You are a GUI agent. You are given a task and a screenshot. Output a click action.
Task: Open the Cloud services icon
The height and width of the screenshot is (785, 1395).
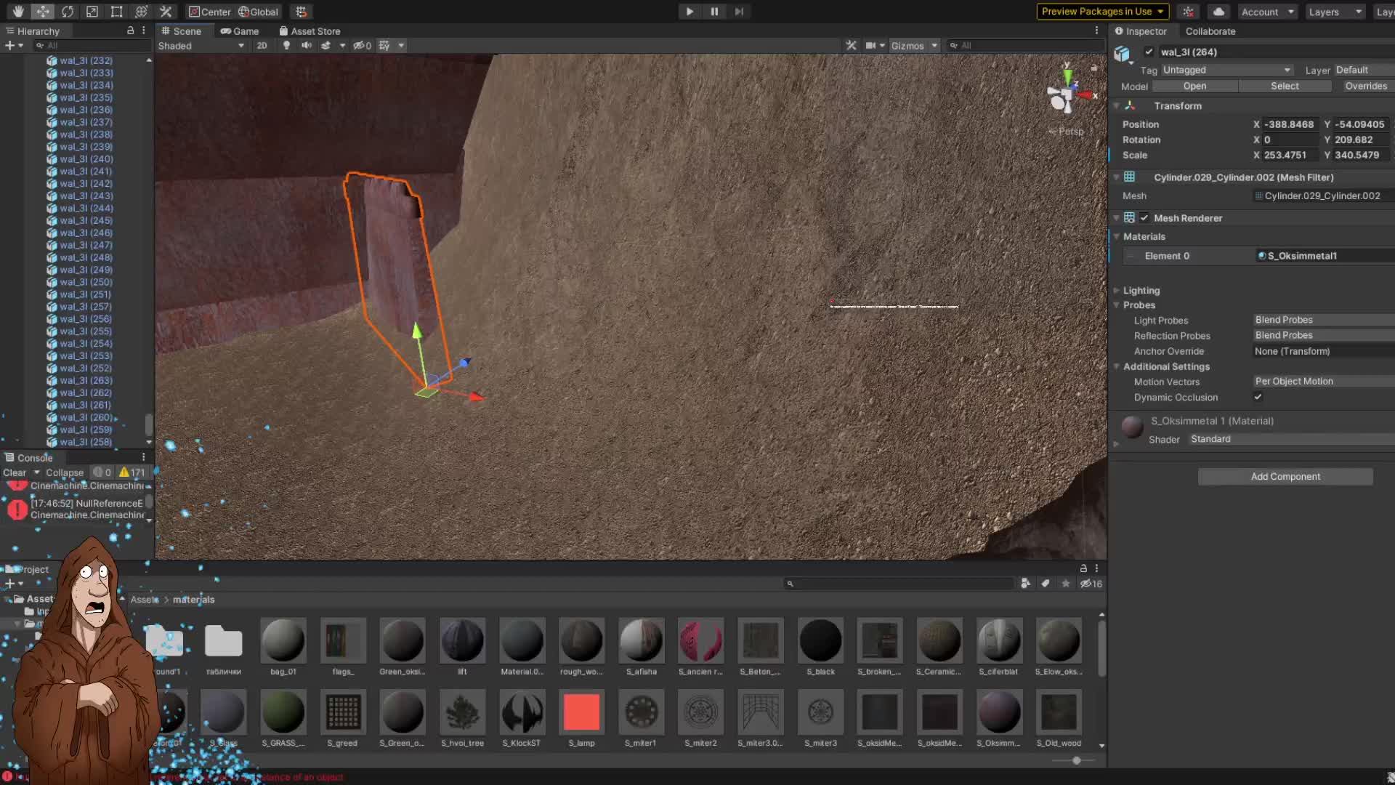pyautogui.click(x=1218, y=12)
